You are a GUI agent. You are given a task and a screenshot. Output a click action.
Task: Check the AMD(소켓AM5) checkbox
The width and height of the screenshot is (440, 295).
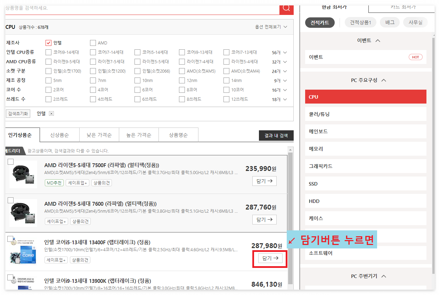click(182, 71)
